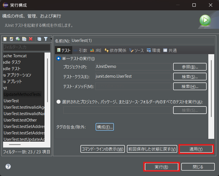The height and width of the screenshot is (176, 219).
Task: Select the UserTest.testInvalidAge configuration
Action: [24, 107]
